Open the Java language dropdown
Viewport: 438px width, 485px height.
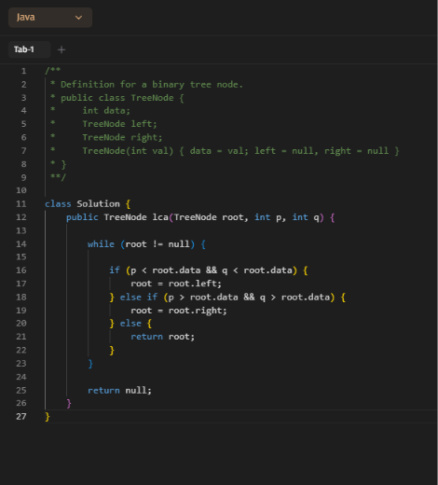click(x=50, y=18)
